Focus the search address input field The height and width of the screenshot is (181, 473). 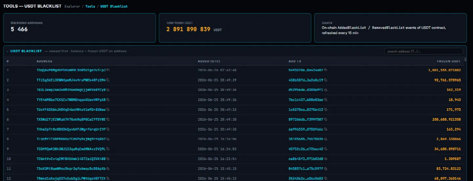tap(423, 51)
